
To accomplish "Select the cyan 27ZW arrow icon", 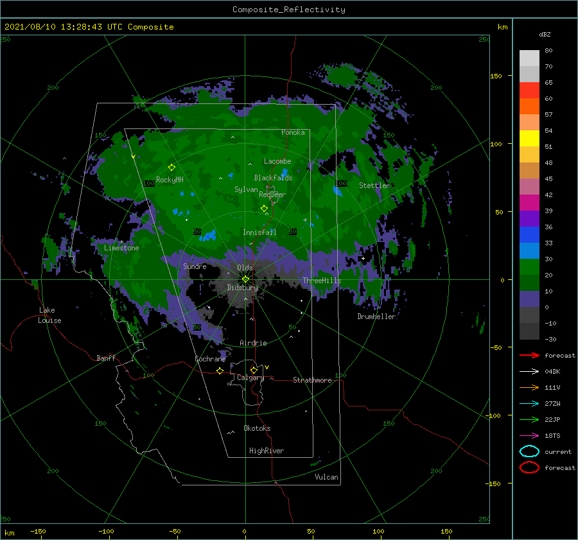I will point(529,404).
